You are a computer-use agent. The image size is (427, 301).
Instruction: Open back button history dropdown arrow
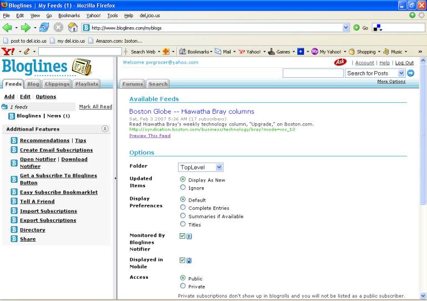coord(16,28)
